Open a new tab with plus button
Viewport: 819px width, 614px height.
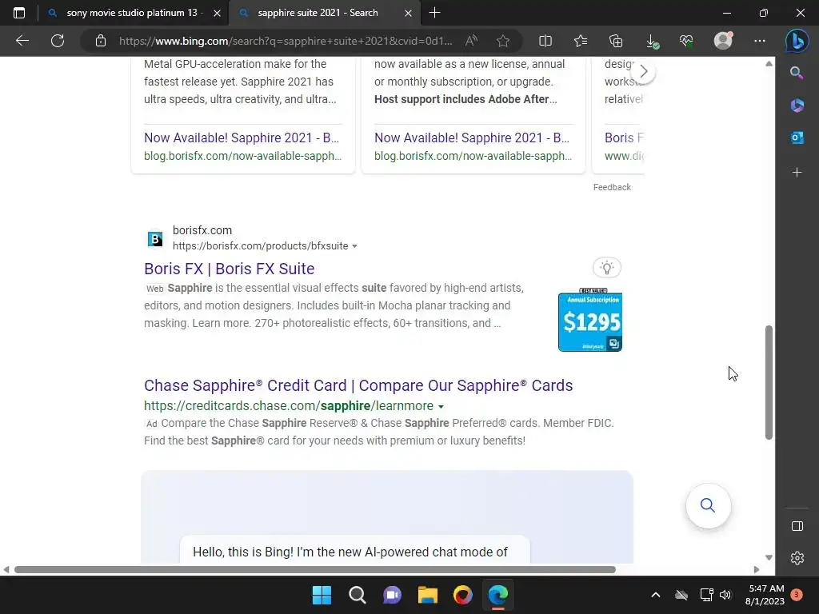tap(434, 13)
